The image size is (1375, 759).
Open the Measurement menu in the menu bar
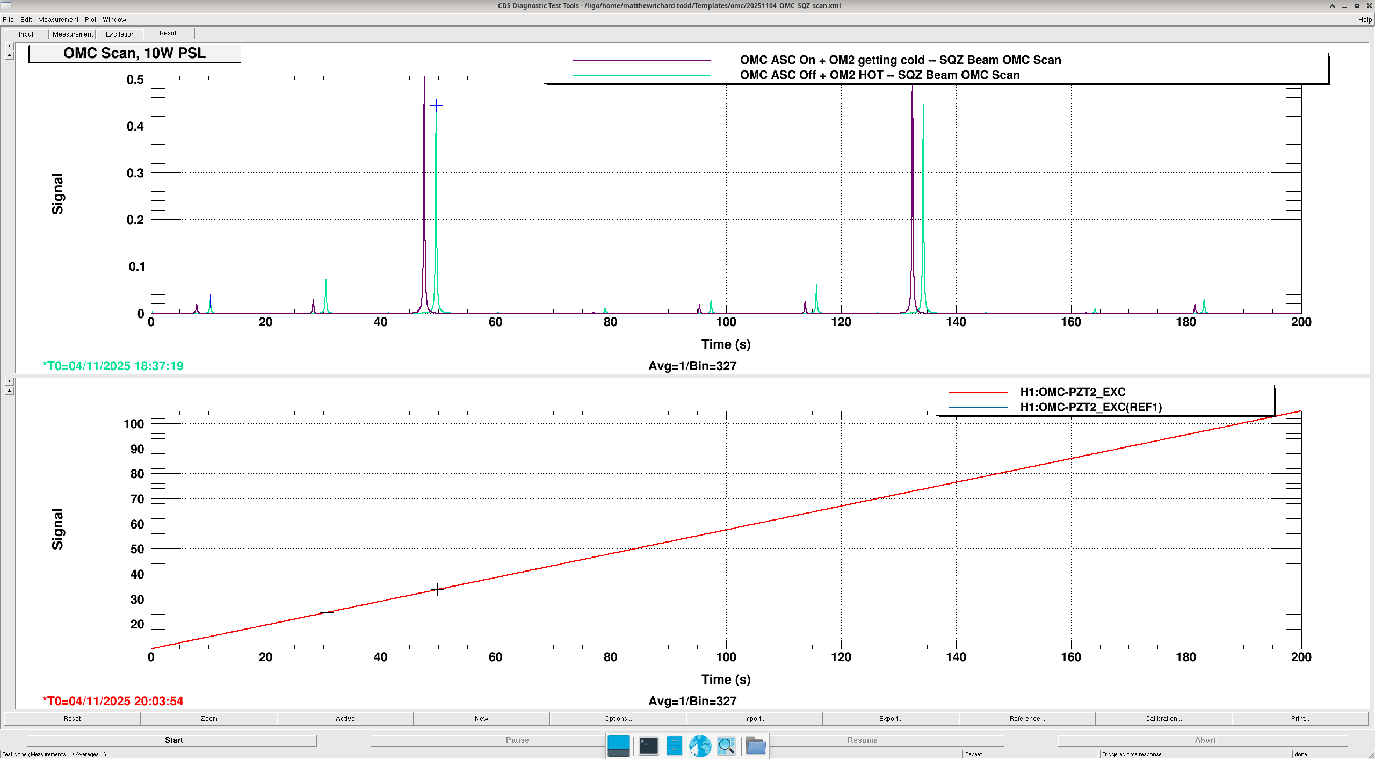pyautogui.click(x=58, y=19)
